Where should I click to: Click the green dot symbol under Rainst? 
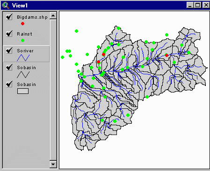(22, 41)
